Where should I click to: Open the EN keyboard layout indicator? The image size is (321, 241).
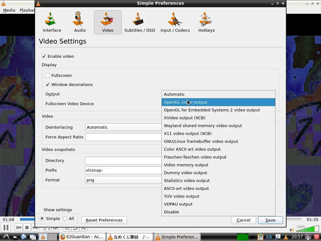[x=269, y=237]
